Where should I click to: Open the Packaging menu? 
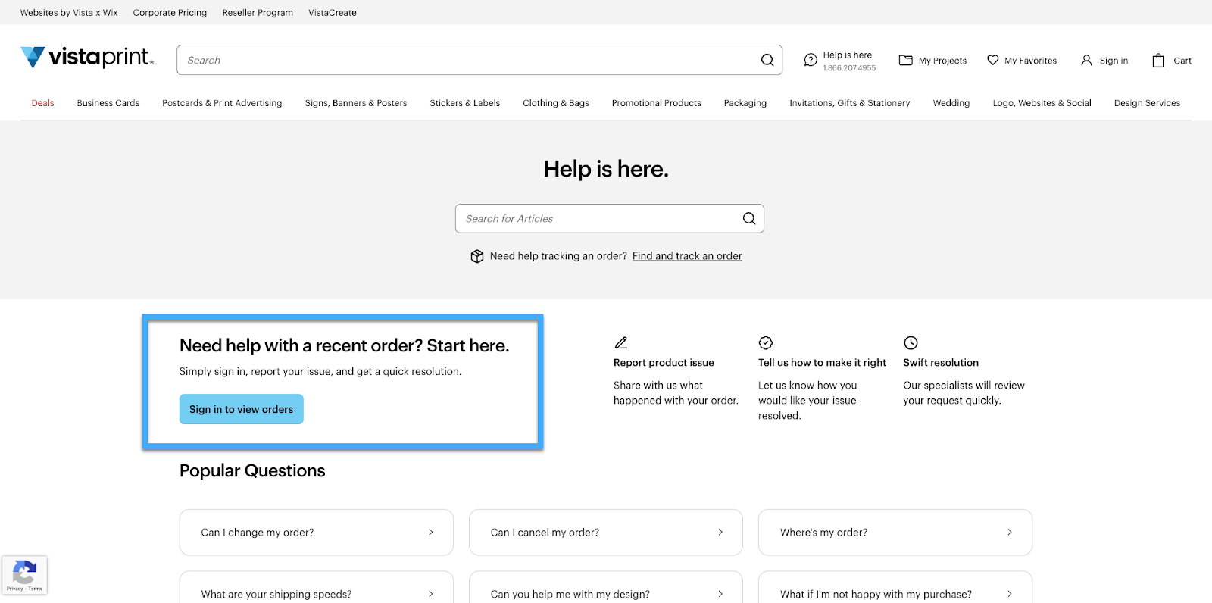coord(745,103)
